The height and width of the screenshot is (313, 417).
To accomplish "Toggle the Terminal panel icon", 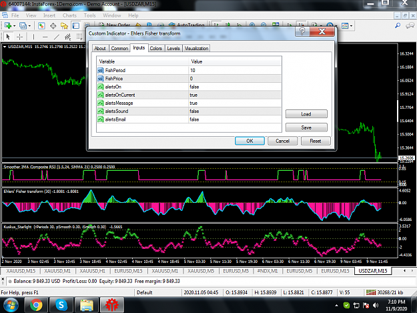I will click(x=76, y=26).
